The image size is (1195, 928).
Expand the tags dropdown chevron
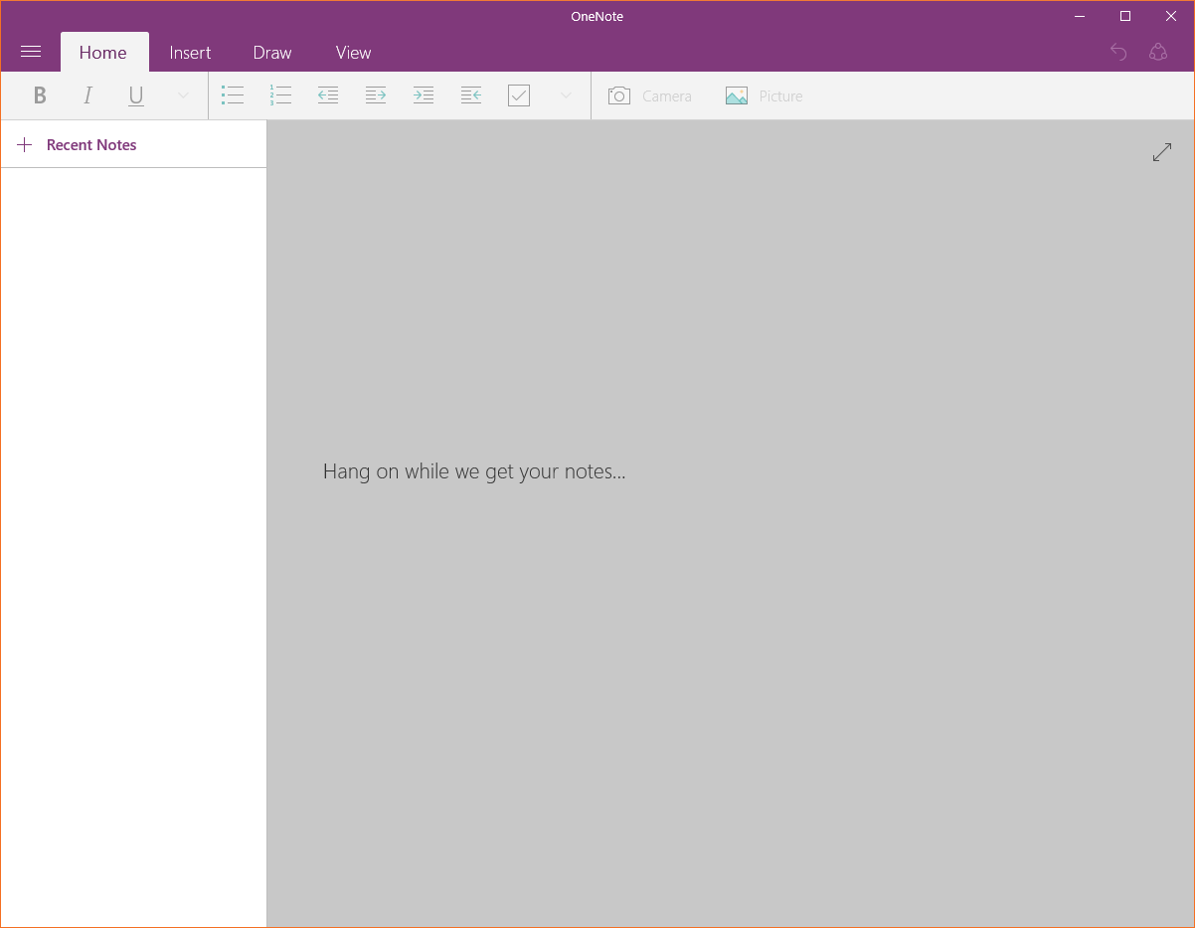click(x=566, y=95)
